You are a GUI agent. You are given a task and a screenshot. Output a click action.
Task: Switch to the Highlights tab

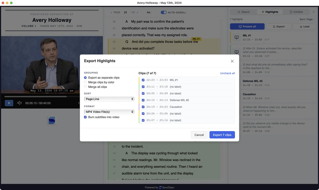coord(270,12)
